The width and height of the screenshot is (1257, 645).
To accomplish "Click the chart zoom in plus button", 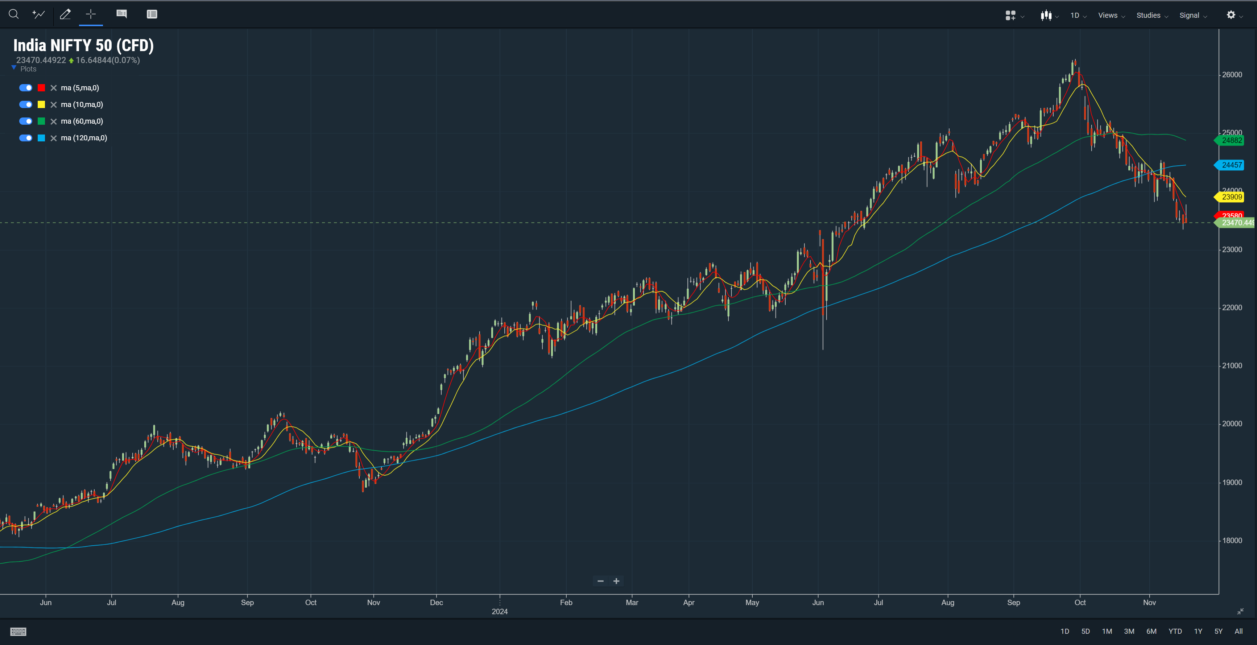I will coord(616,581).
